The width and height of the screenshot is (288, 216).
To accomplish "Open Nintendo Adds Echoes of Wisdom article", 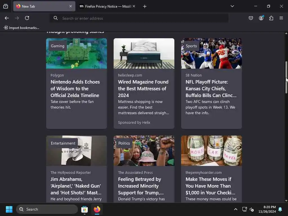I will [75, 89].
